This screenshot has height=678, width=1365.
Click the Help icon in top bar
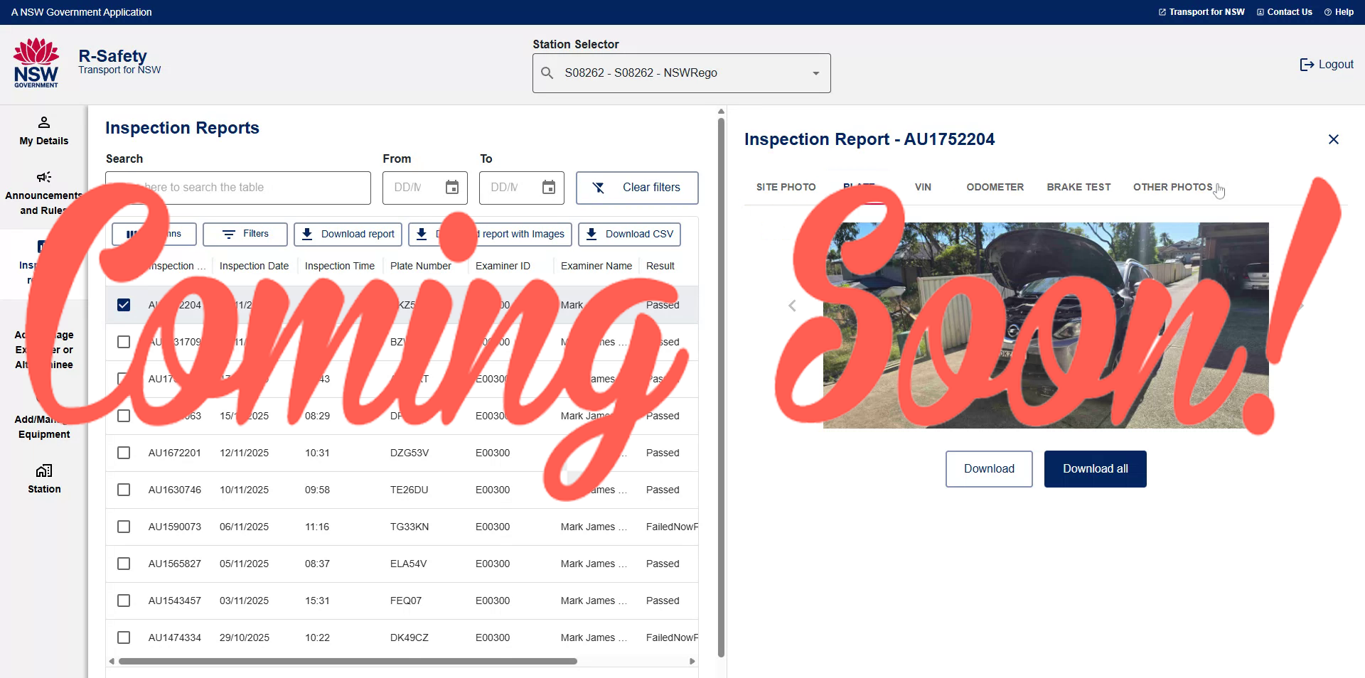click(1327, 12)
